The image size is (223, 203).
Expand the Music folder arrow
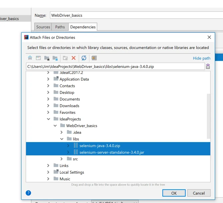point(48,179)
